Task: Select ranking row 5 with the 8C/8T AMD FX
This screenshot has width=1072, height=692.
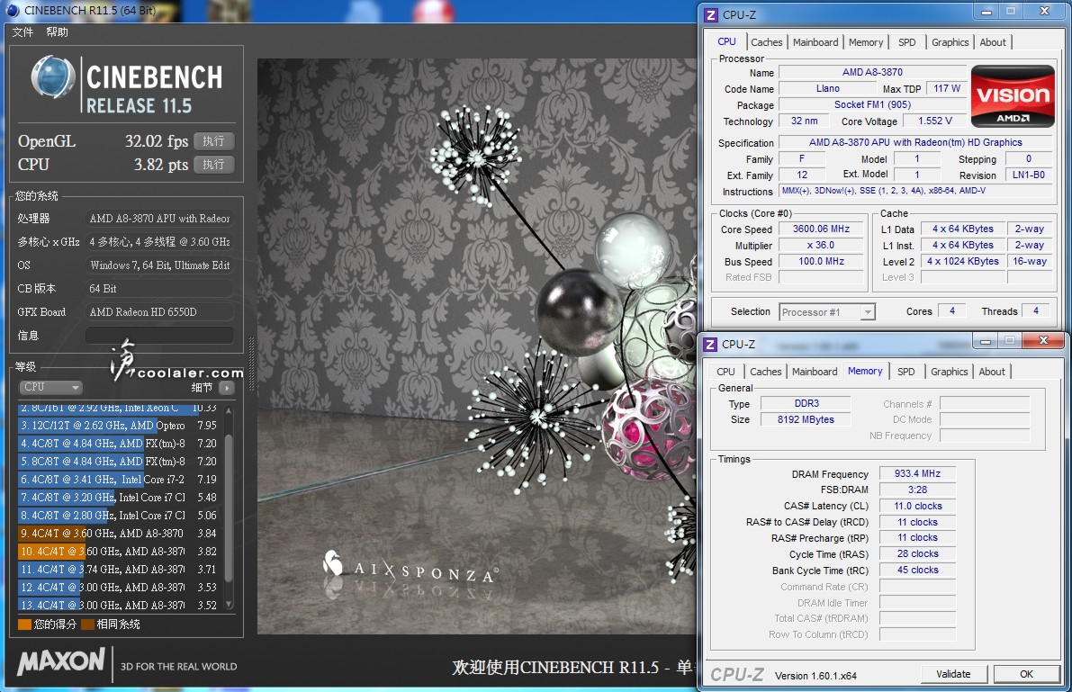Action: [x=119, y=462]
